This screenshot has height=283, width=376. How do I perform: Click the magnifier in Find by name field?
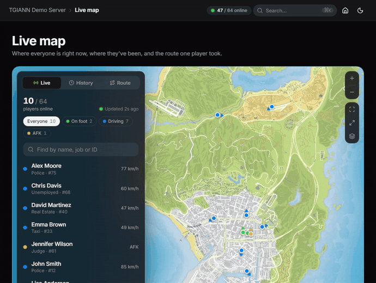click(31, 150)
